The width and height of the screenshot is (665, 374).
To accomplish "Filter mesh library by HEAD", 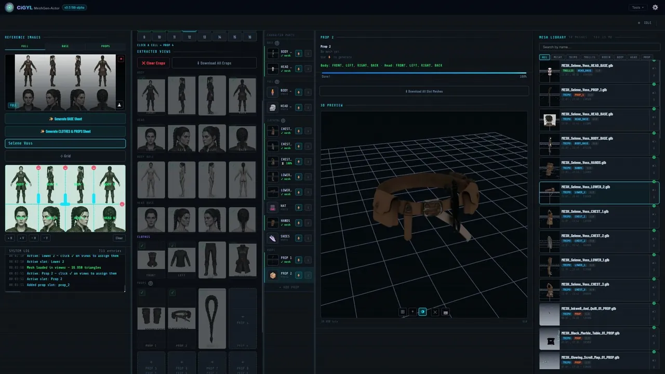I will click(634, 57).
